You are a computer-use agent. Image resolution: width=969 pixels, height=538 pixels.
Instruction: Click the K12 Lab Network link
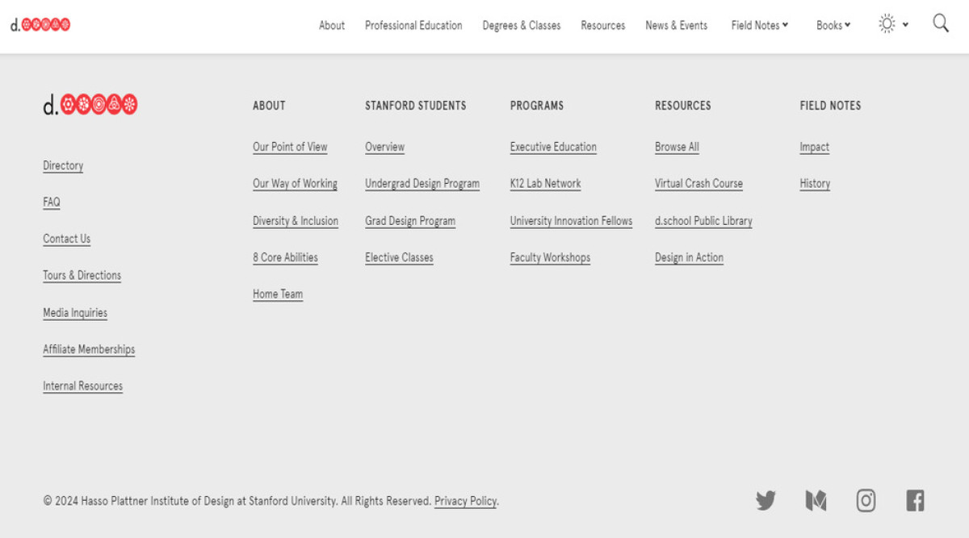(545, 183)
